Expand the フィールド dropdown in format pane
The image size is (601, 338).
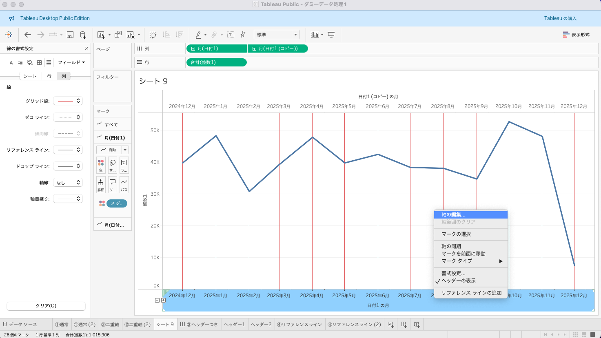(71, 62)
